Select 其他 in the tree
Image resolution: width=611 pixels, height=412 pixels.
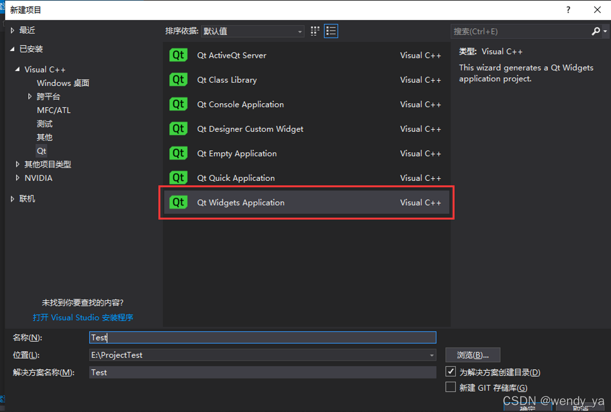44,137
